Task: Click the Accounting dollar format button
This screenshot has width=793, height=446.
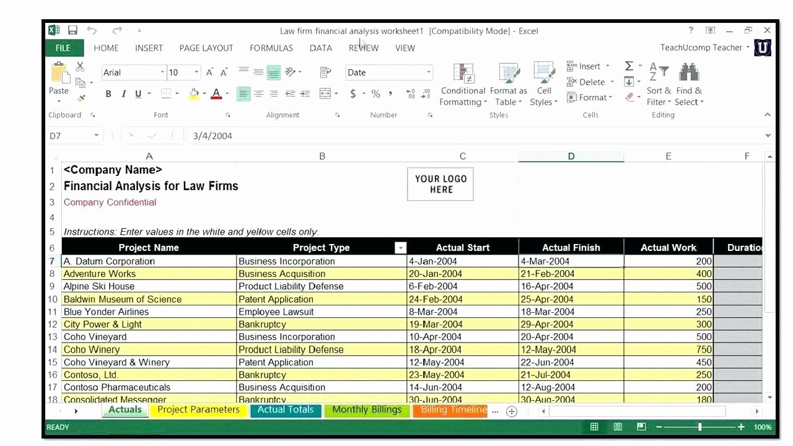Action: coord(353,94)
